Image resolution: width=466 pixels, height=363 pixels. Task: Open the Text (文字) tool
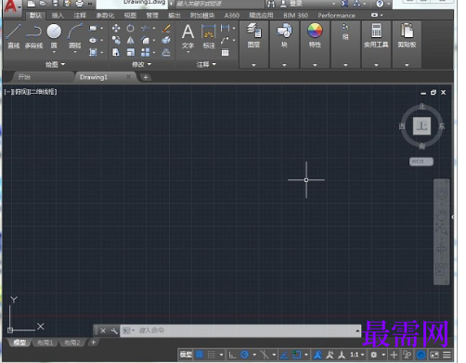(188, 35)
